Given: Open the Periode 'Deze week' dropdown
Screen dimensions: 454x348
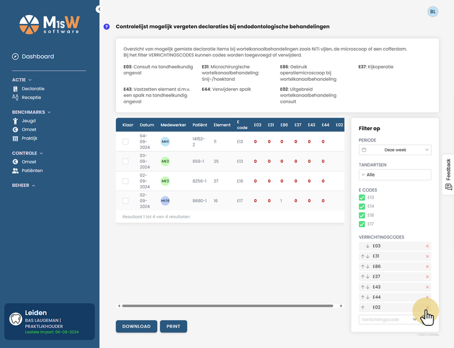Looking at the screenshot, I should point(395,150).
